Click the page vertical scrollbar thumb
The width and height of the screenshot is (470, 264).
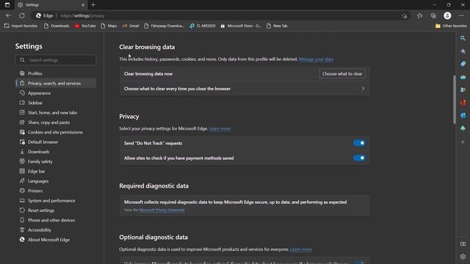455,99
